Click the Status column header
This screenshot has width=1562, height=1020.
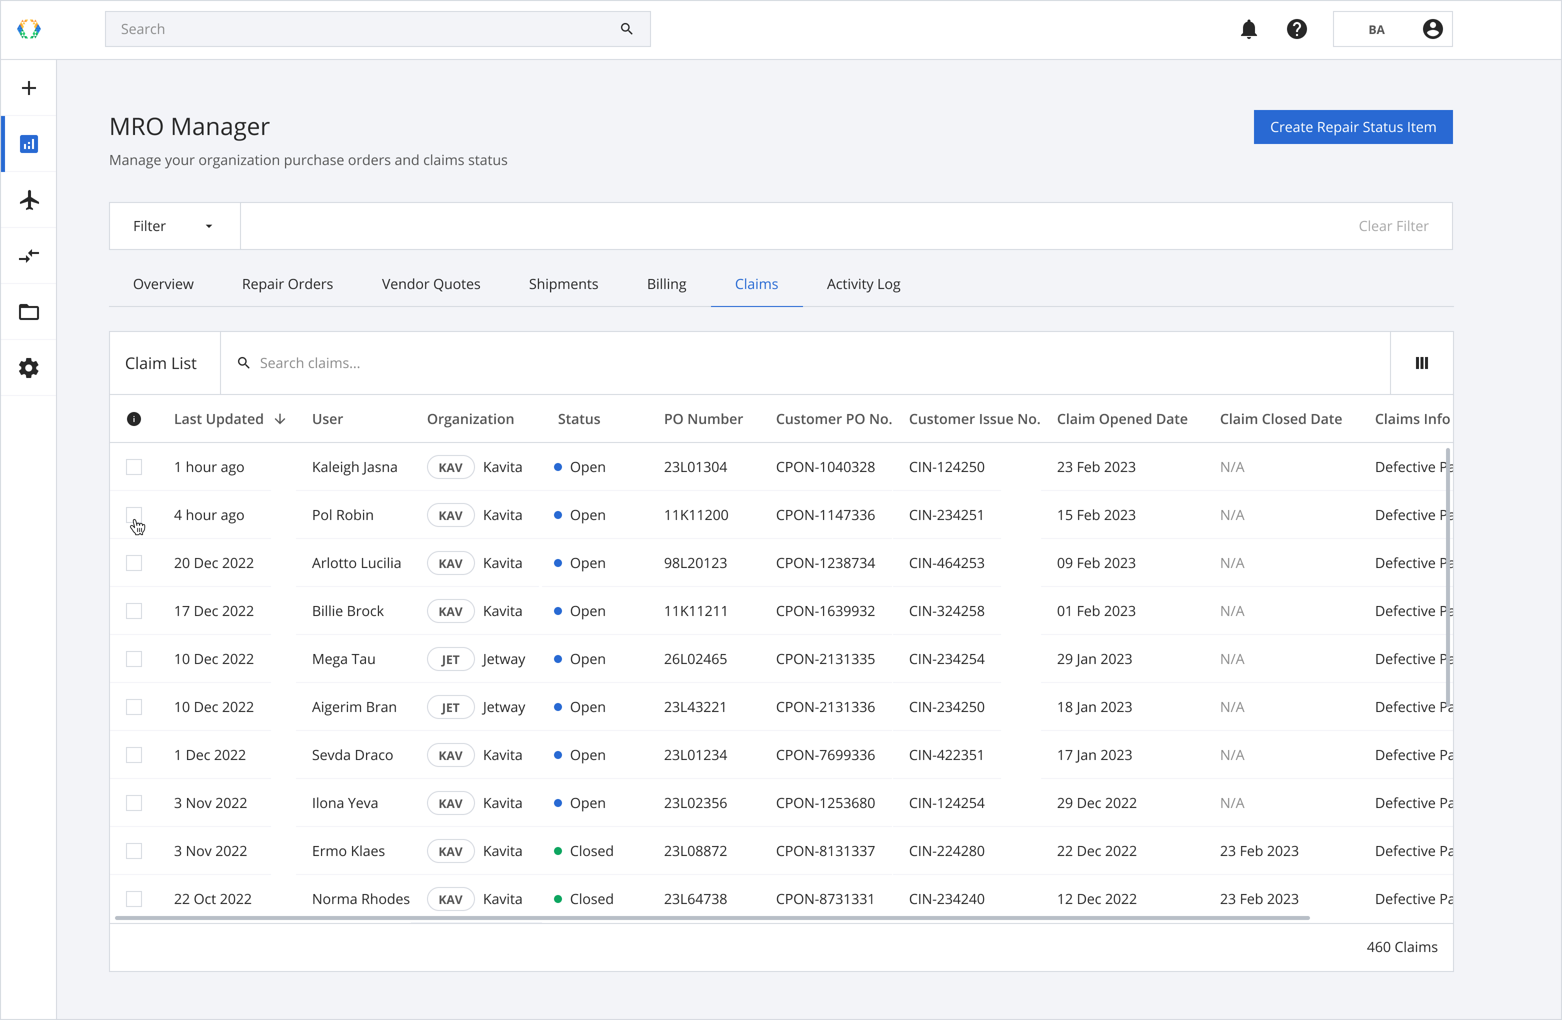coord(579,419)
